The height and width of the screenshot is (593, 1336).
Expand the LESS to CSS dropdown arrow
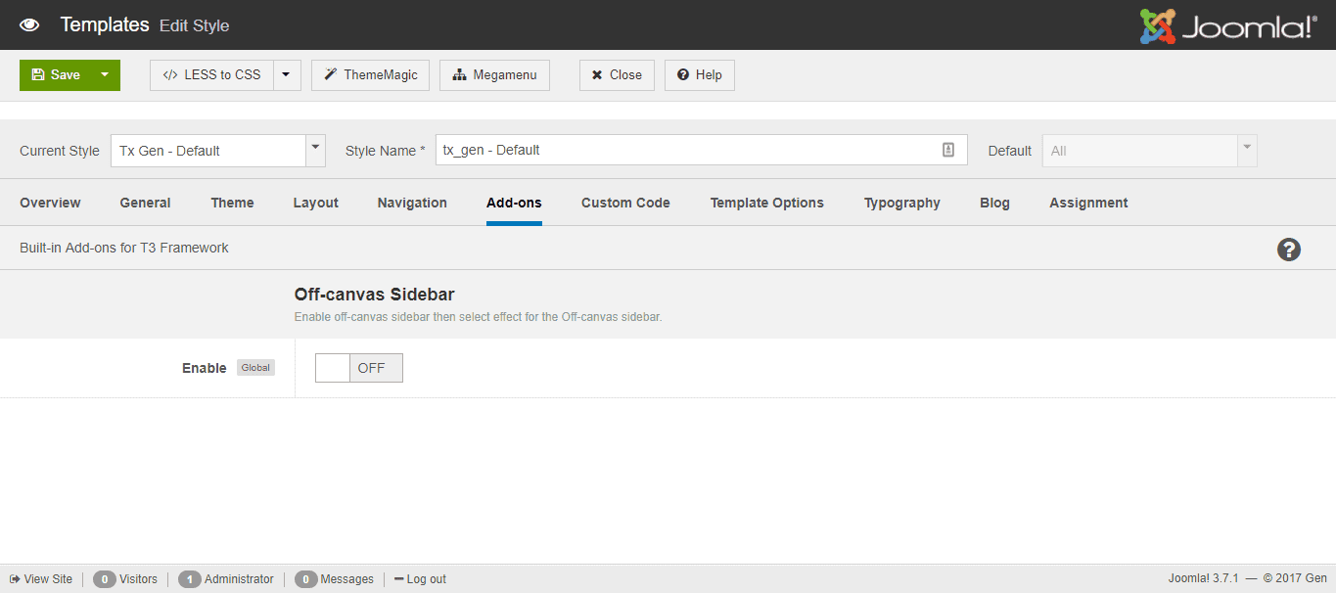(287, 75)
